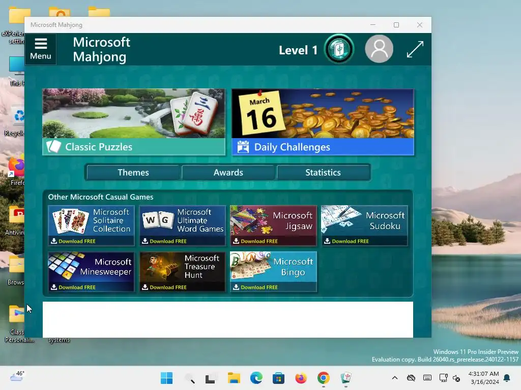Click the Level 1 mahjong tile badge
This screenshot has height=390, width=521.
pyautogui.click(x=339, y=49)
